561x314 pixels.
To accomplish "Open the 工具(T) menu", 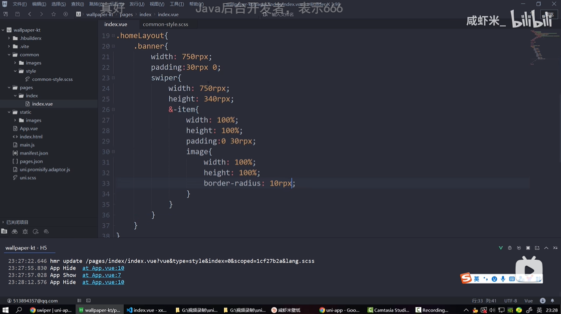I will (x=177, y=4).
